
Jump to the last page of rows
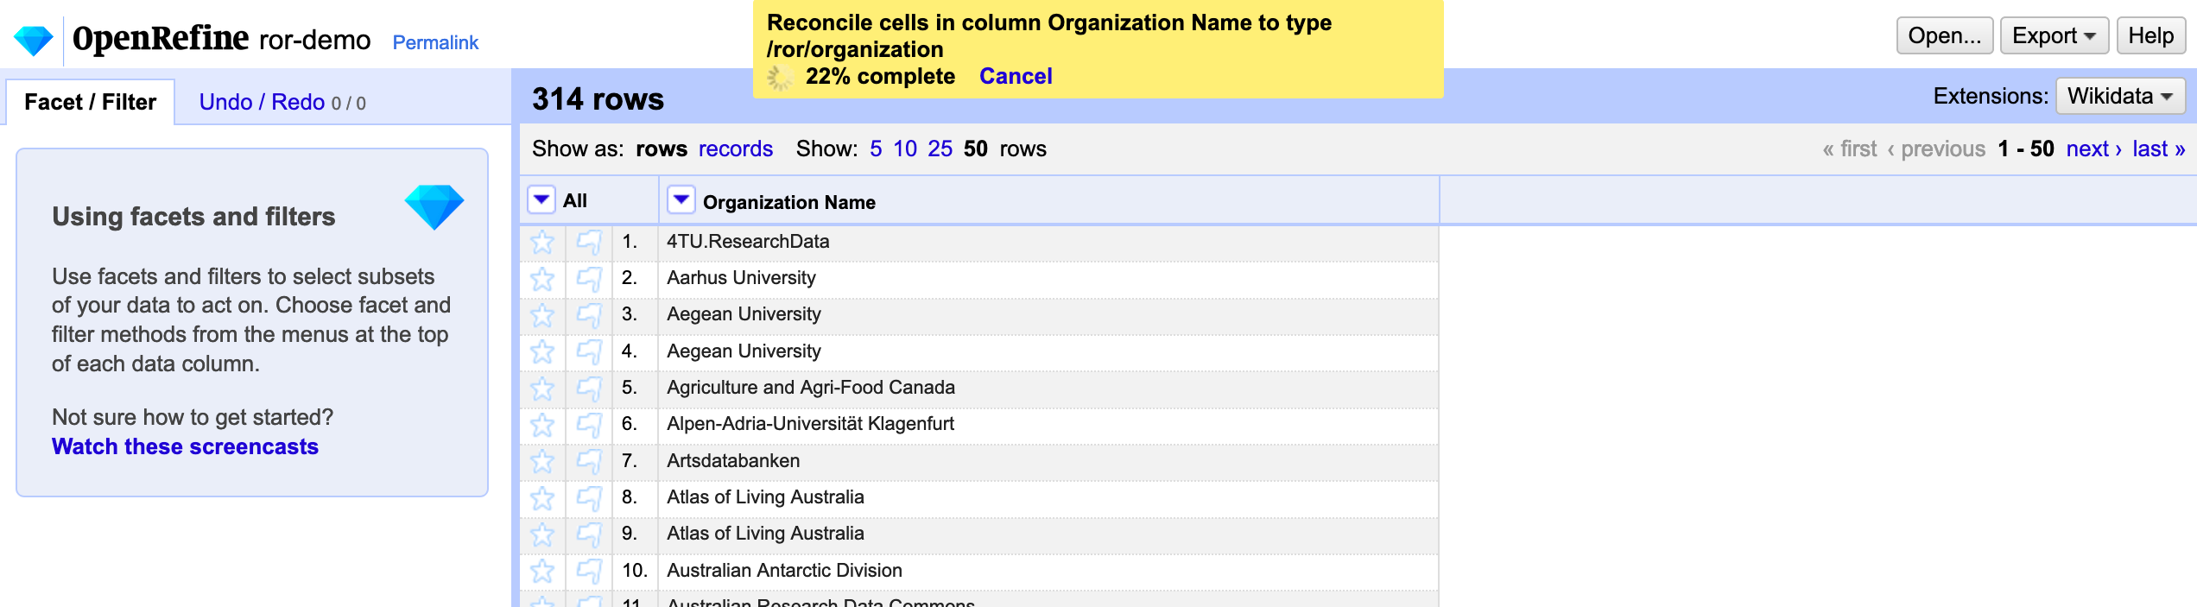(x=2158, y=149)
